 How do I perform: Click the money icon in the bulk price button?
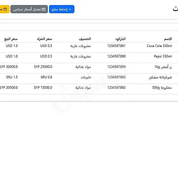coord(44,9)
